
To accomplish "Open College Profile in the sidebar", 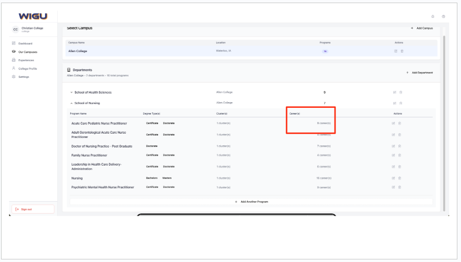I will tap(27, 69).
